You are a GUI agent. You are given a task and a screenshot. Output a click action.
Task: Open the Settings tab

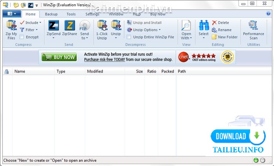92,14
